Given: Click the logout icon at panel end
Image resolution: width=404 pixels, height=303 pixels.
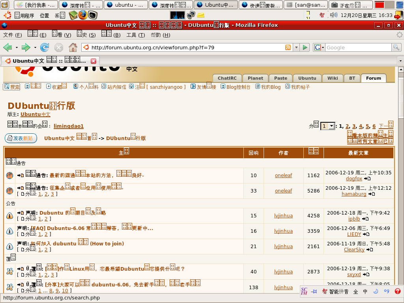Looking at the screenshot, I should tap(398, 15).
